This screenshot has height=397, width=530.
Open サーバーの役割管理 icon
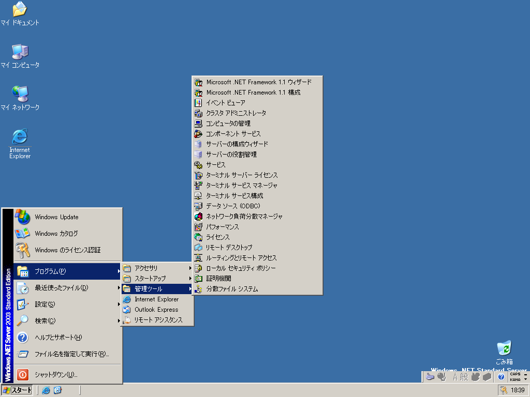[x=198, y=154]
